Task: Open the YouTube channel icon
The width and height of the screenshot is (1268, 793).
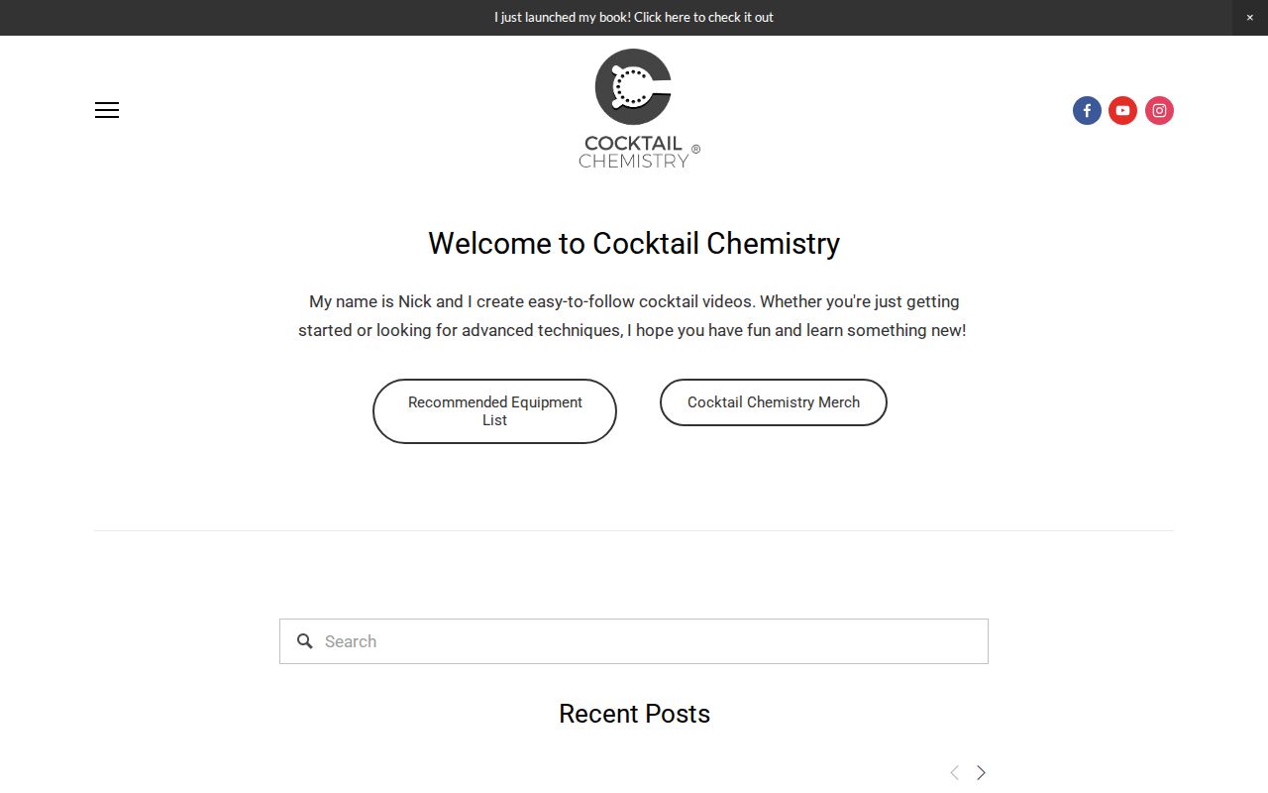Action: [x=1121, y=110]
